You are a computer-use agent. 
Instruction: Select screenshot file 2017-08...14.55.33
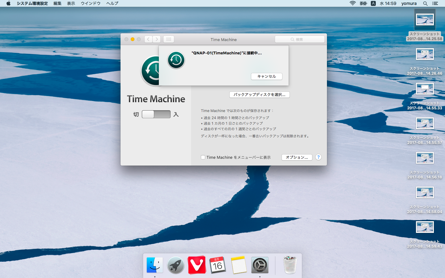click(425, 96)
